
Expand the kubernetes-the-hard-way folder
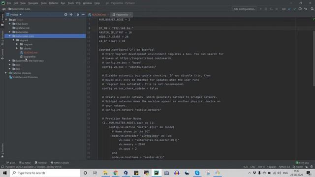coord(9,60)
